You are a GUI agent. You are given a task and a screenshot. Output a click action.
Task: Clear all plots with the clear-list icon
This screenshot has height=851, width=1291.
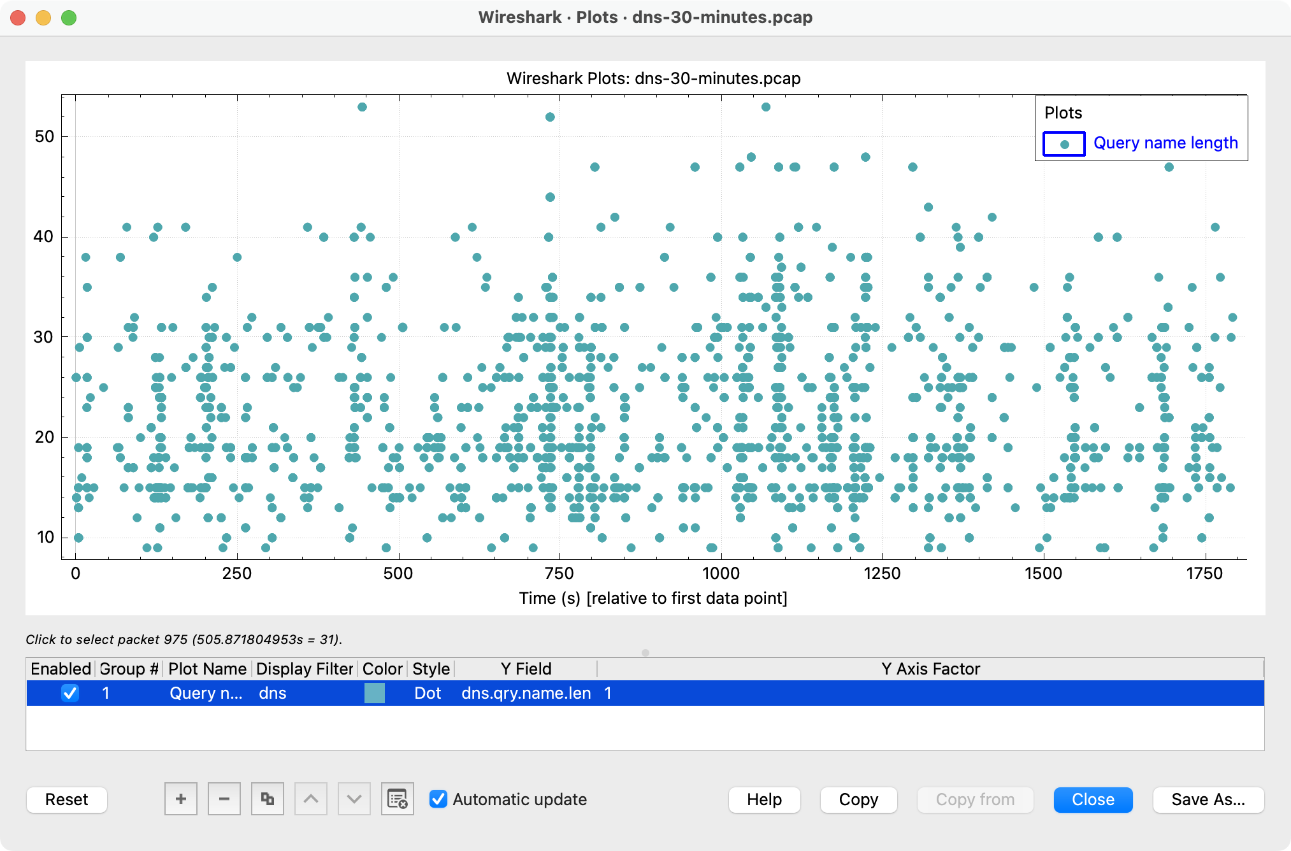[397, 799]
